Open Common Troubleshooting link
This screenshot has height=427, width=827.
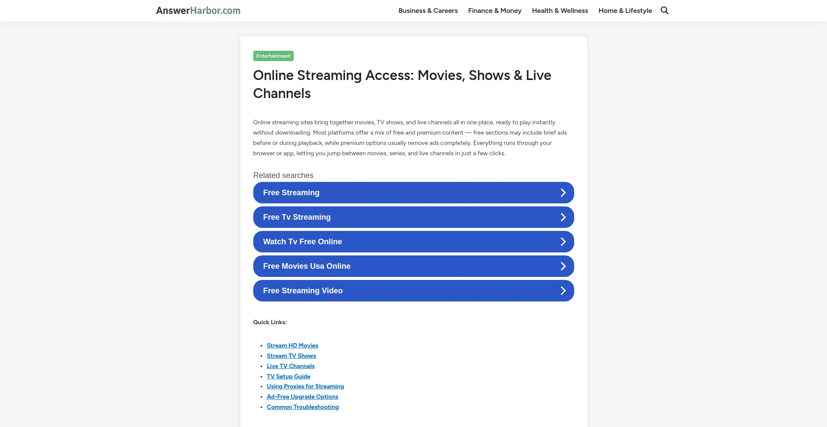click(x=302, y=407)
